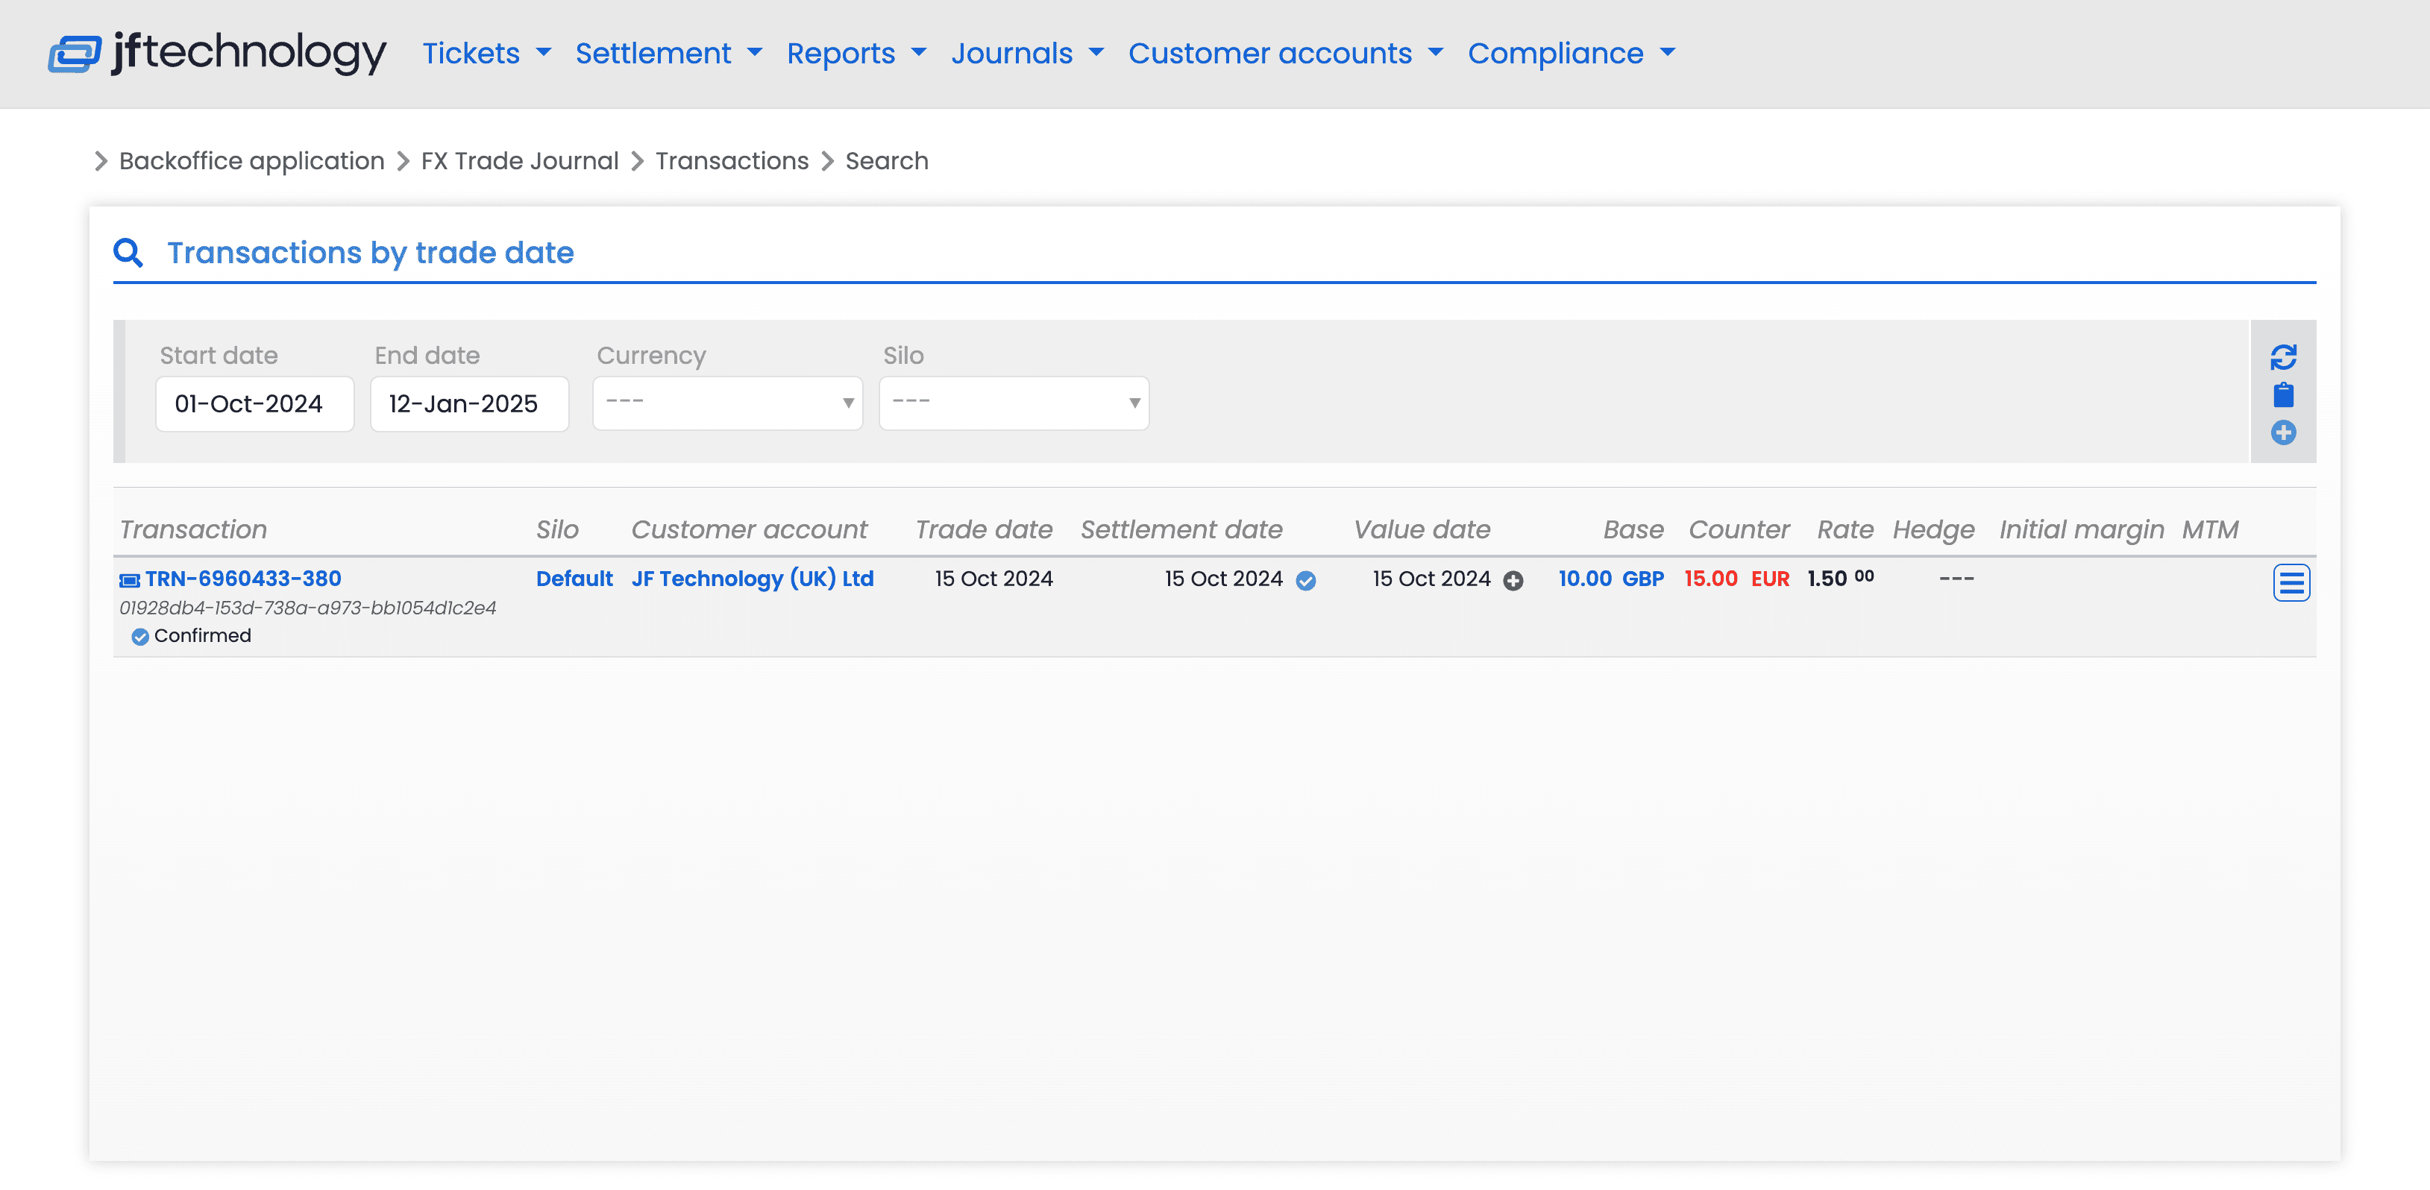Go to FX Trade Journal breadcrumb
The height and width of the screenshot is (1190, 2430).
(520, 161)
